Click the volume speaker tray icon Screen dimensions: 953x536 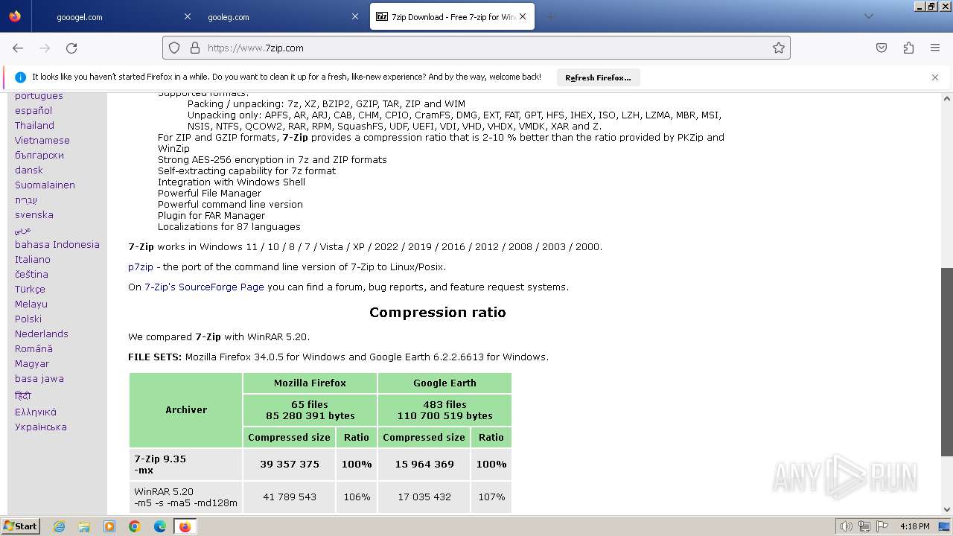[x=846, y=526]
